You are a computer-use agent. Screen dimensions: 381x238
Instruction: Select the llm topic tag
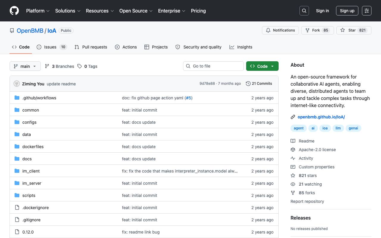[x=338, y=128]
